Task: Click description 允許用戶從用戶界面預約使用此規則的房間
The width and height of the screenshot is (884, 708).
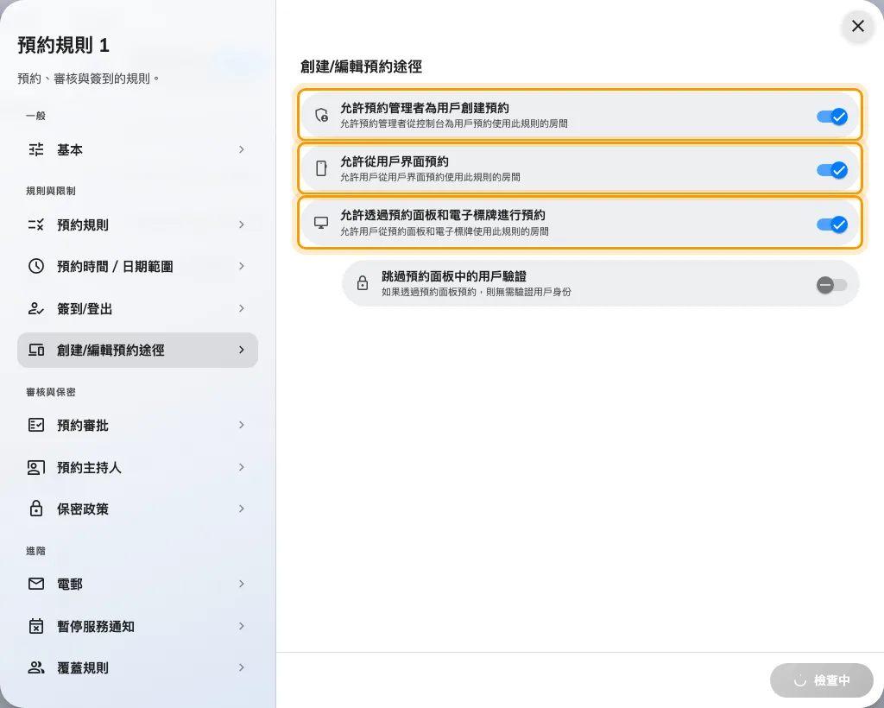Action: coord(430,177)
